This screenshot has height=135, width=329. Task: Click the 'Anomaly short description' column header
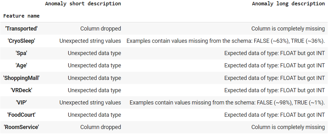click(83, 4)
